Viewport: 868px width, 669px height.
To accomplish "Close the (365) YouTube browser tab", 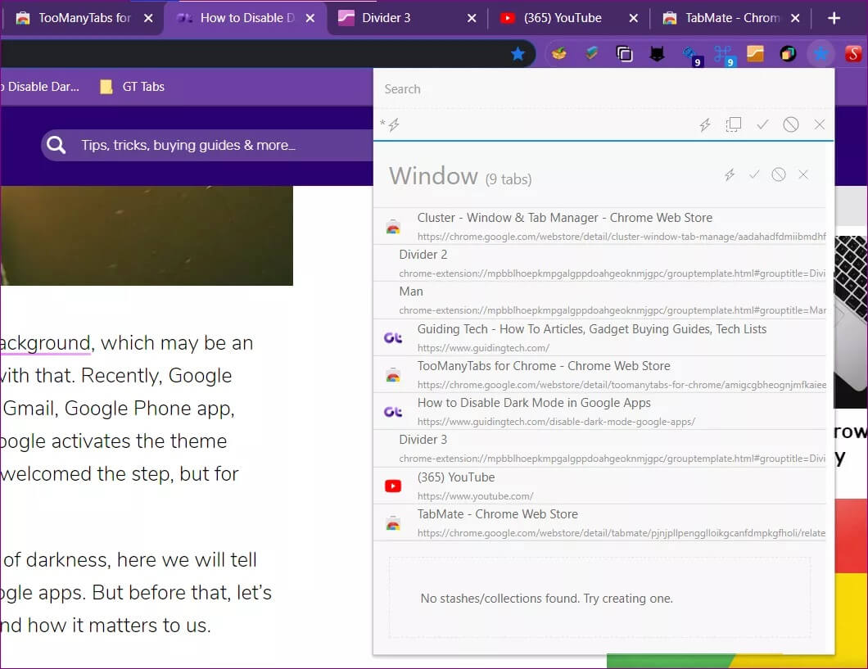I will (633, 18).
